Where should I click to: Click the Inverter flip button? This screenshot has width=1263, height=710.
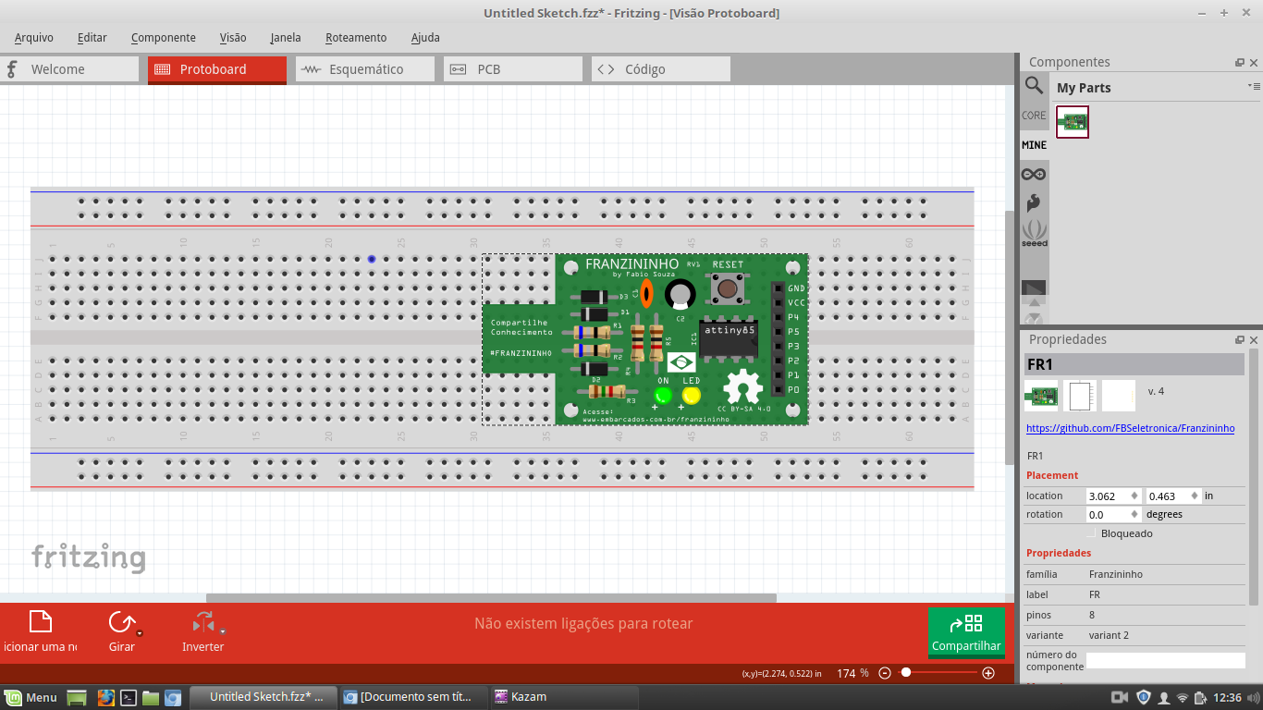coord(202,631)
